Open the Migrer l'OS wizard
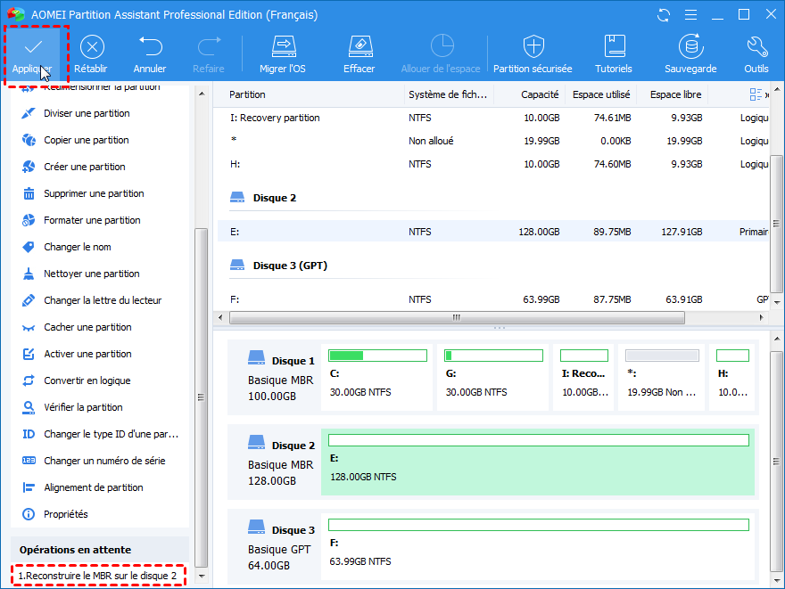The image size is (785, 589). click(283, 53)
